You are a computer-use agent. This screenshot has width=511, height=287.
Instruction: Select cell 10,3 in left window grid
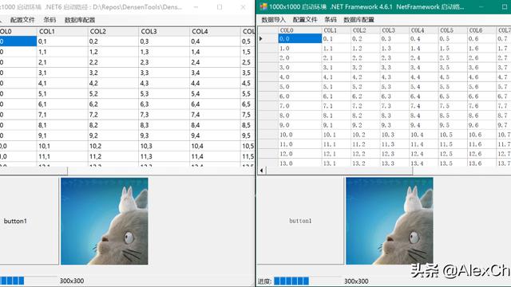tap(164, 146)
